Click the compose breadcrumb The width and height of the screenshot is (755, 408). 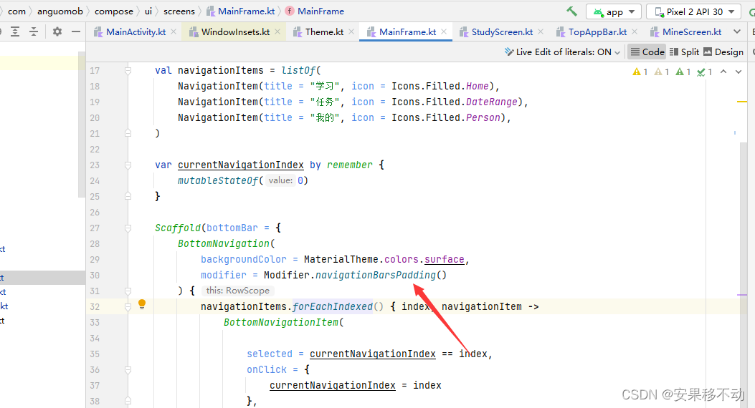[x=113, y=11]
